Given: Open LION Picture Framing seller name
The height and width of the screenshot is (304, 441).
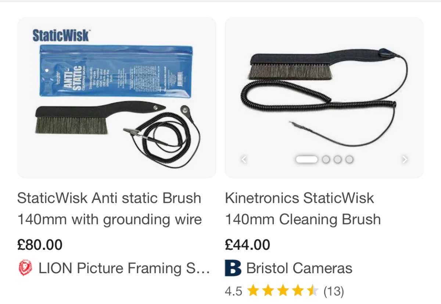Looking at the screenshot, I should 124,268.
